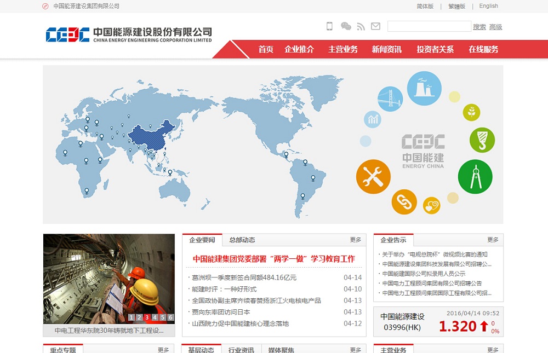
Task: Switch to the English version
Action: pos(489,6)
